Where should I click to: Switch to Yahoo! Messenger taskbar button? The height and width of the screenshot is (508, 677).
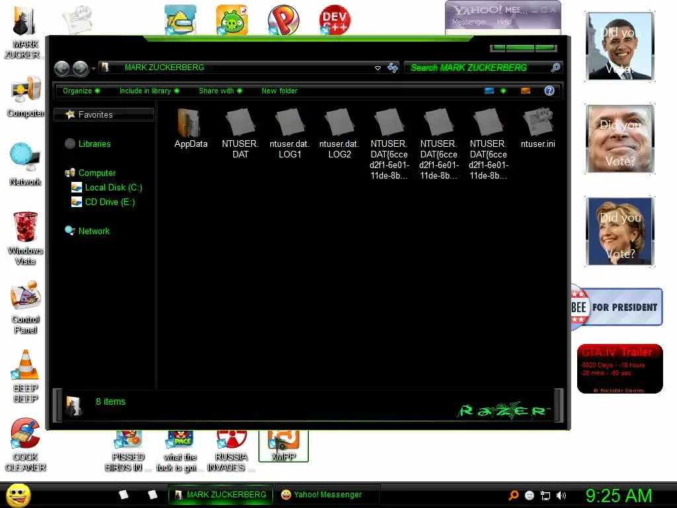click(x=327, y=495)
